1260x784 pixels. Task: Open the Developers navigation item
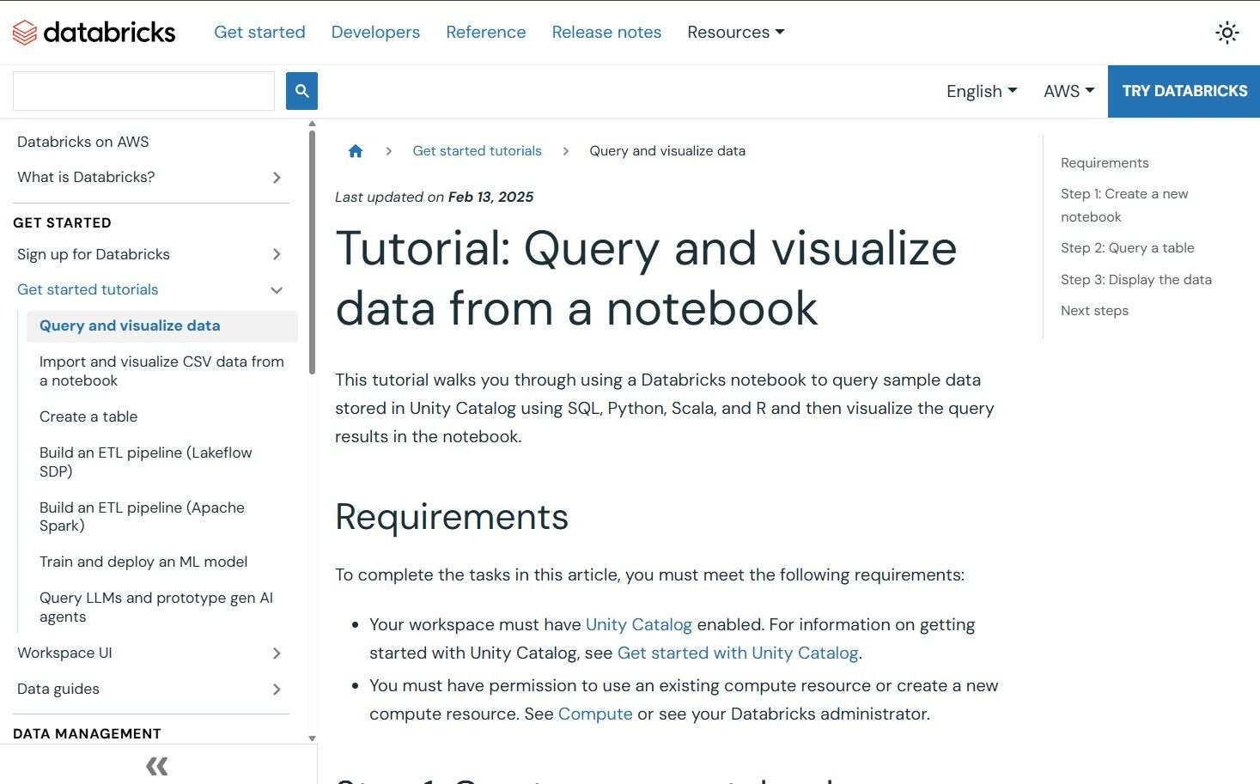375,33
